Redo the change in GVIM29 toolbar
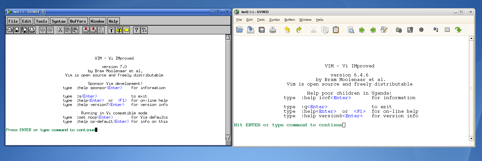 pyautogui.click(x=50, y=30)
